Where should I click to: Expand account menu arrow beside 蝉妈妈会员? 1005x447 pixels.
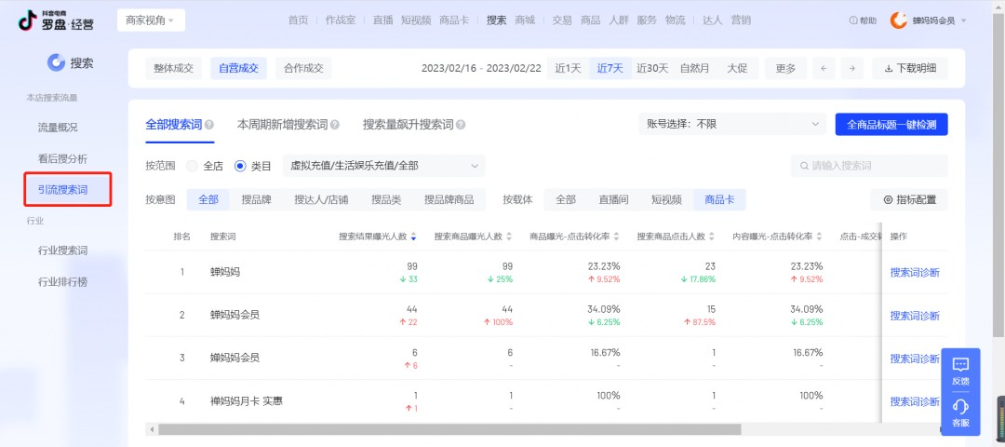(964, 21)
